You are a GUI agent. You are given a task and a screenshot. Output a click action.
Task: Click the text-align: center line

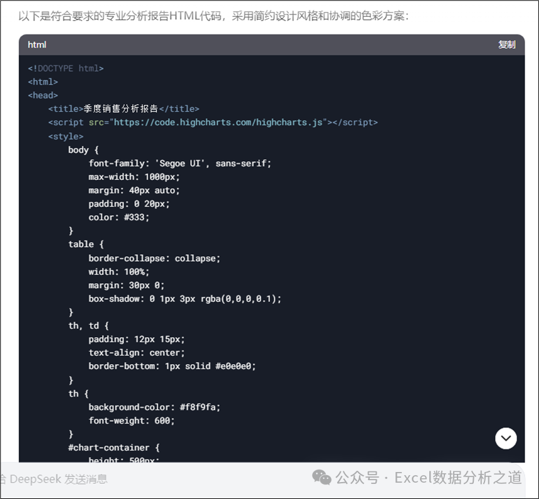(137, 353)
